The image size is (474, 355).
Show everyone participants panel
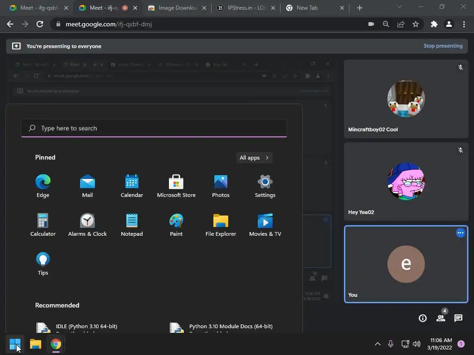click(x=441, y=318)
